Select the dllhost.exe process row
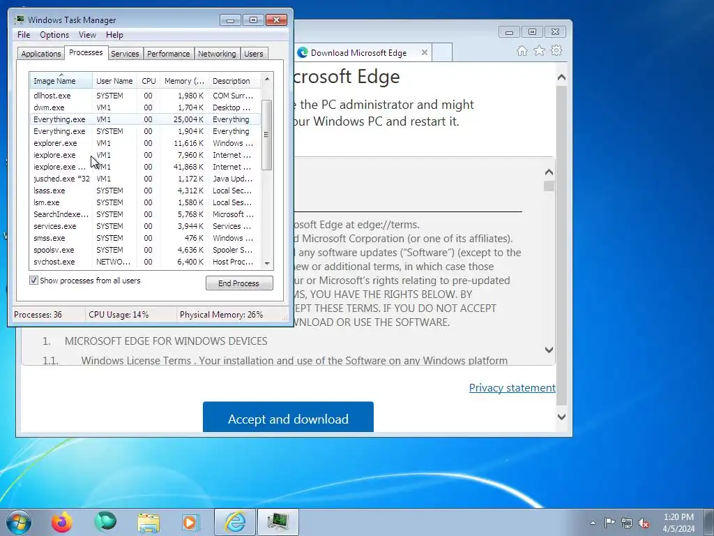Screen dimensions: 714x536 pyautogui.click(x=146, y=96)
